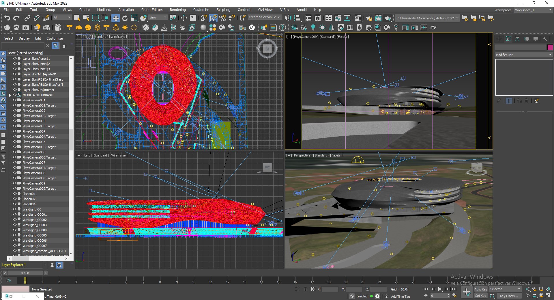Screen dimensions: 554x300
Task: Click the Play Animation button
Action: 440,289
